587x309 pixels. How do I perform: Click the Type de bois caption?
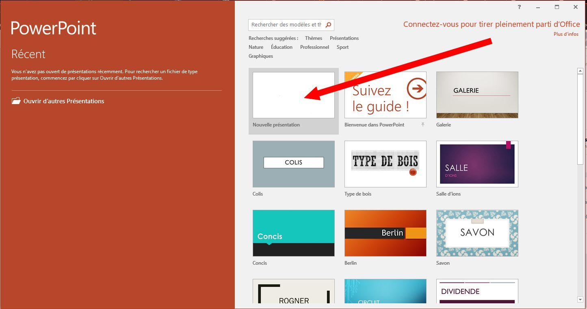click(x=358, y=194)
